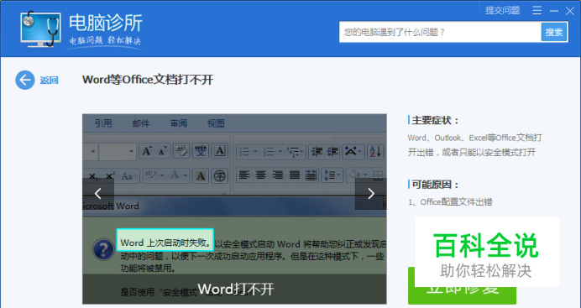The image size is (581, 308).
Task: Click the 主要症状： heading
Action: click(x=435, y=120)
